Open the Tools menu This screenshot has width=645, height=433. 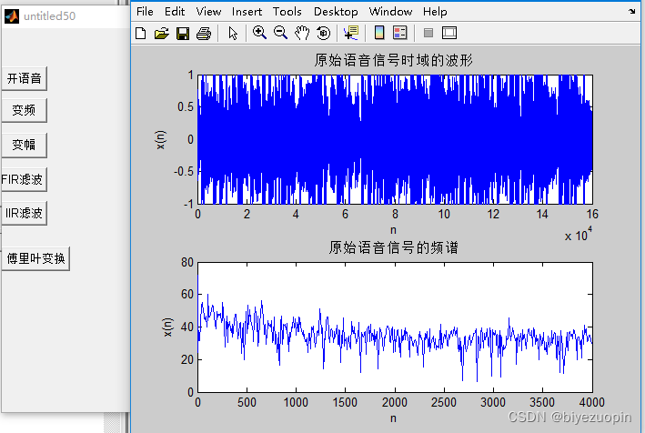(x=287, y=12)
